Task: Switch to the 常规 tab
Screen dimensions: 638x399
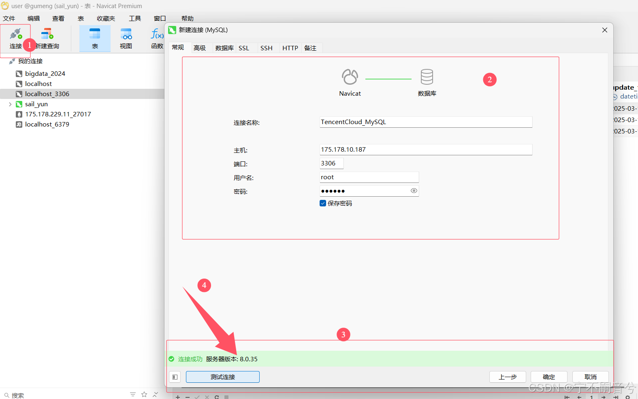Action: point(178,47)
